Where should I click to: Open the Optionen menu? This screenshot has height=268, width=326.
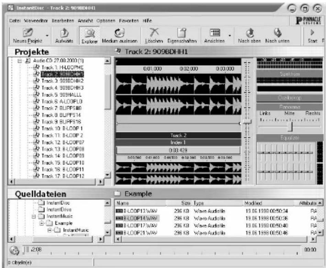pos(105,21)
